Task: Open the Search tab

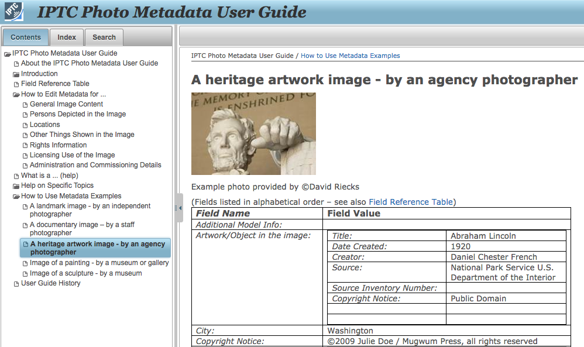Action: click(104, 37)
